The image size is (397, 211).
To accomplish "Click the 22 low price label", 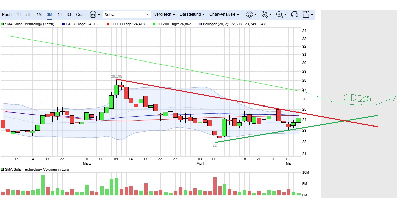I will tap(215, 145).
